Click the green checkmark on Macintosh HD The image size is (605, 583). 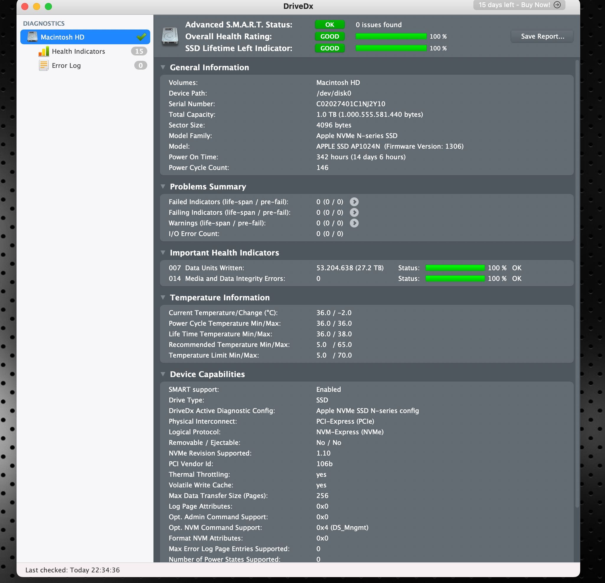(x=141, y=37)
